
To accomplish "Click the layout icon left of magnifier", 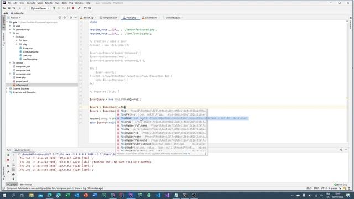I will tap(85, 8).
